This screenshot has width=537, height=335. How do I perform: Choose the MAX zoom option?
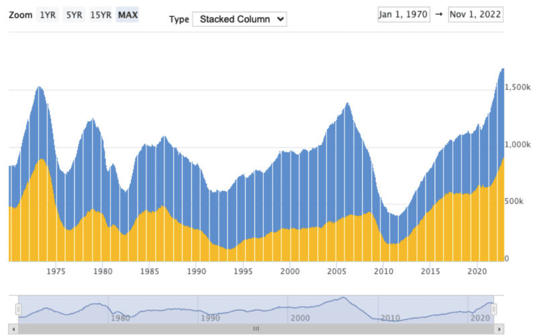(x=128, y=15)
